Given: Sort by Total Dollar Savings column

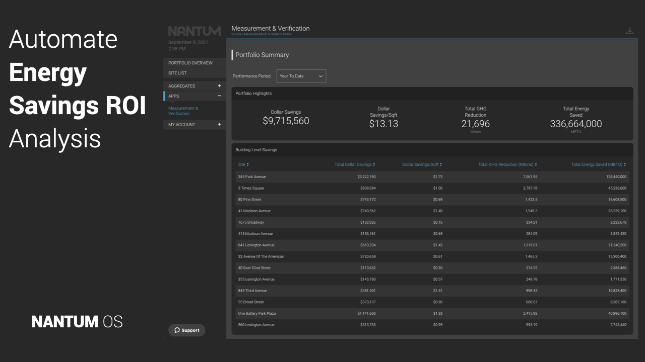Looking at the screenshot, I should [355, 164].
